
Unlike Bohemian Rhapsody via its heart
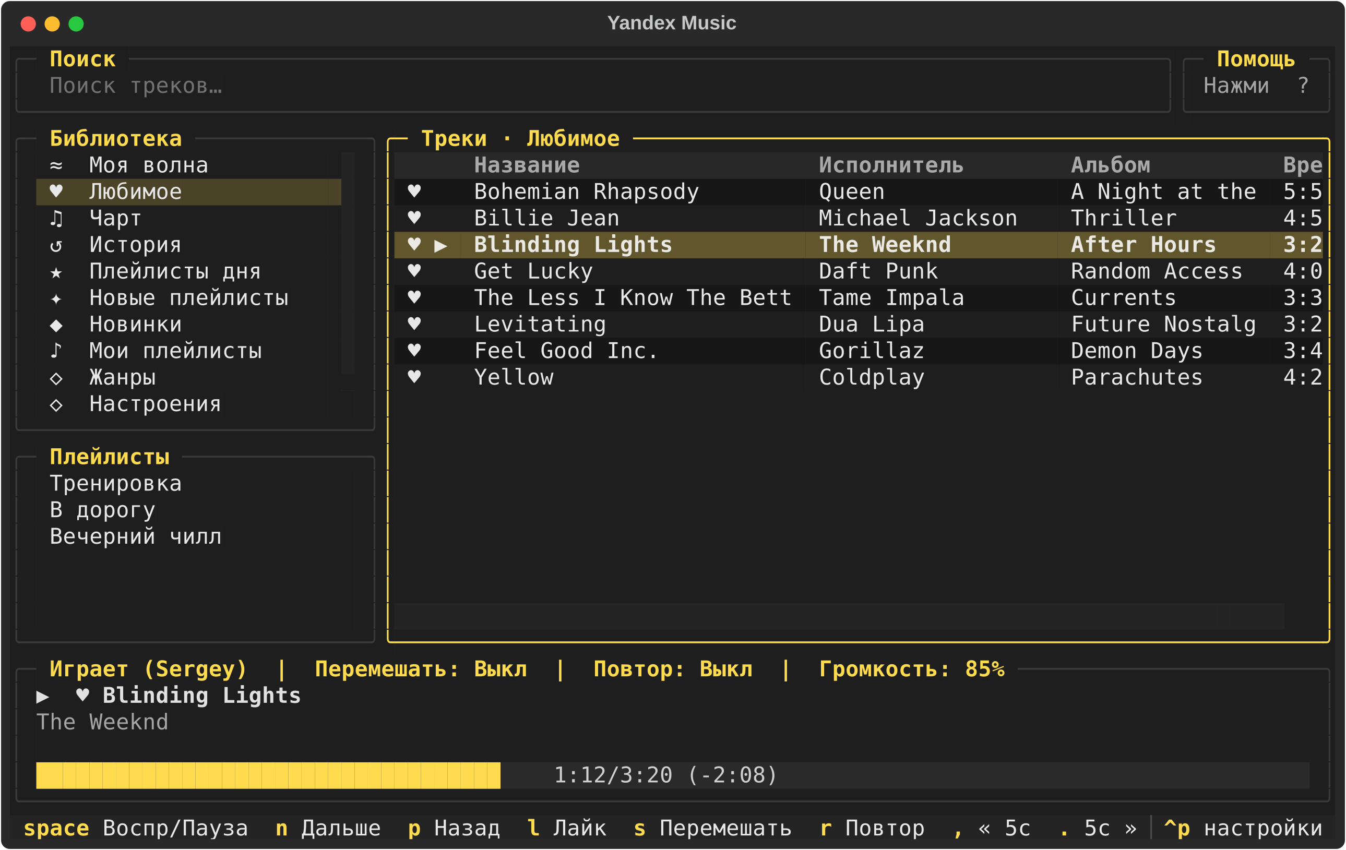pos(414,191)
